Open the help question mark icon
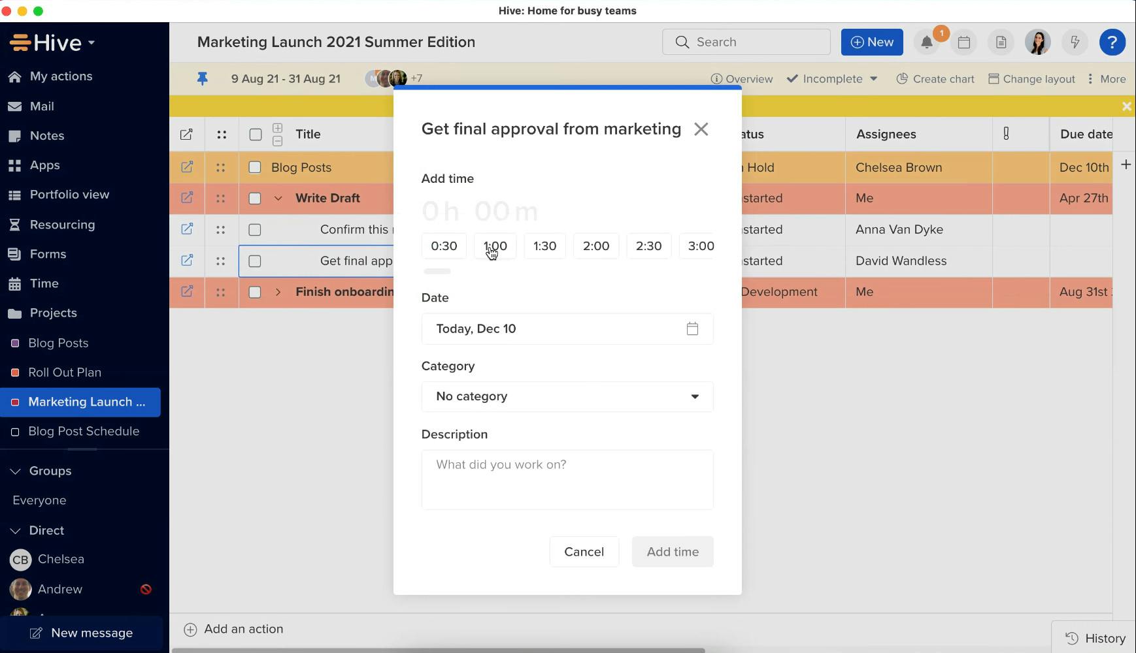The width and height of the screenshot is (1136, 653). (1112, 42)
